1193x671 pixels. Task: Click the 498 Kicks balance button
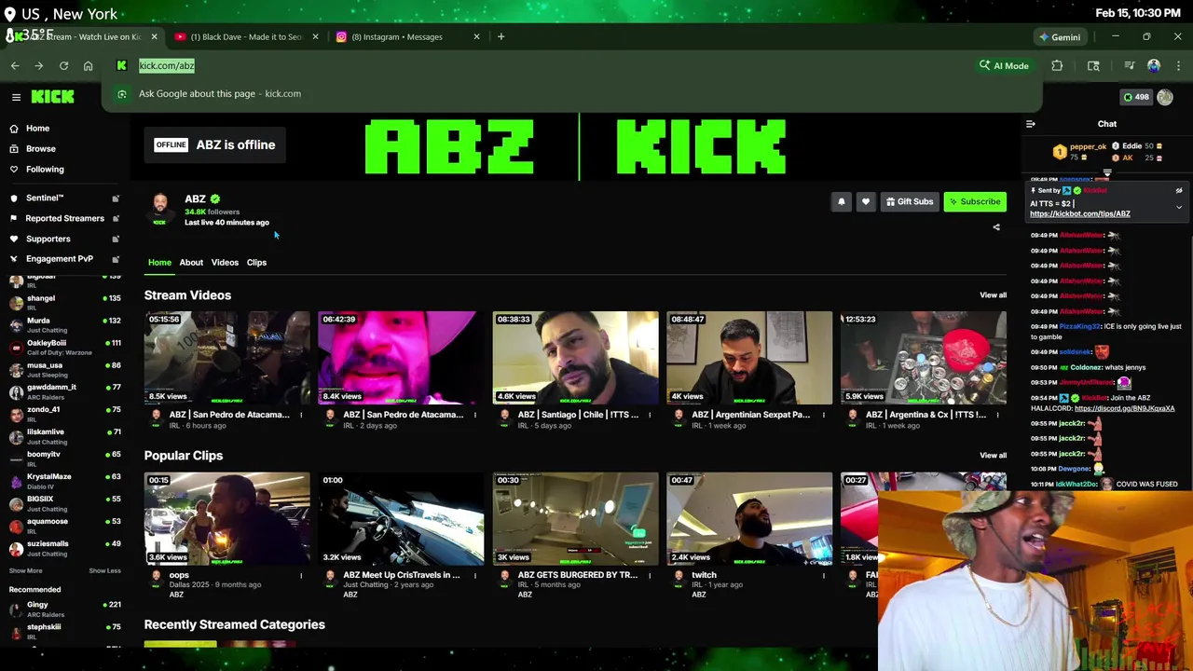(1136, 97)
